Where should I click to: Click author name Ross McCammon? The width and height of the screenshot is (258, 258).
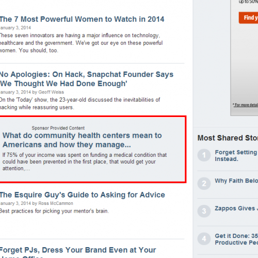(56, 203)
